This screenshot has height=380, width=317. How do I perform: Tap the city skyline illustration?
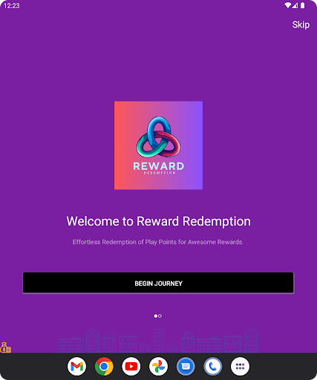[158, 340]
